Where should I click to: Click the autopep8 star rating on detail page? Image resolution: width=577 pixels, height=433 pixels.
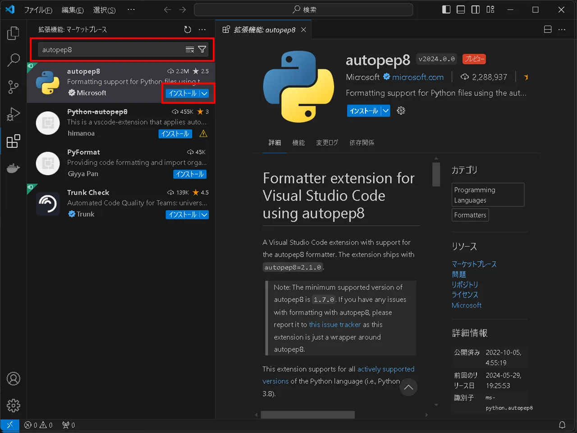point(526,77)
